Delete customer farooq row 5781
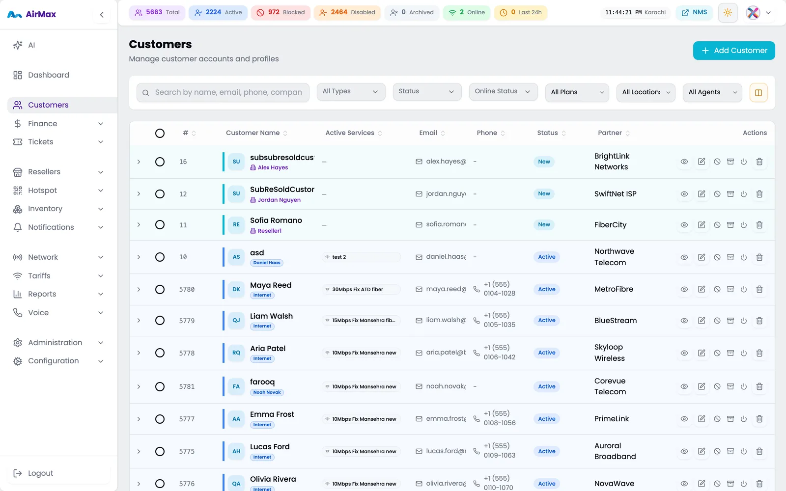Image resolution: width=786 pixels, height=491 pixels. pyautogui.click(x=759, y=386)
